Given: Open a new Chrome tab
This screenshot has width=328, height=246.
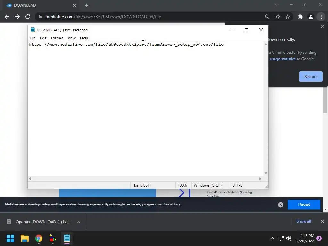Looking at the screenshot, I should tap(86, 5).
